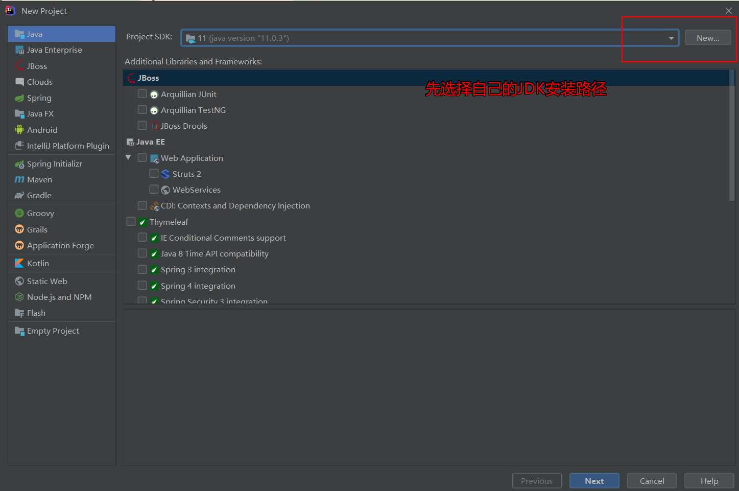This screenshot has width=739, height=491.
Task: Click the Arquillian JUnit icon
Action: click(x=154, y=95)
